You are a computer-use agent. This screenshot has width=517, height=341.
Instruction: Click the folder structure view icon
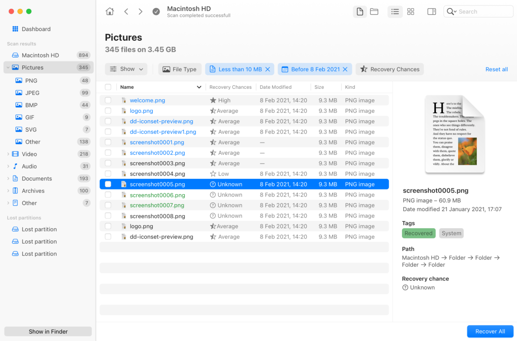(374, 11)
